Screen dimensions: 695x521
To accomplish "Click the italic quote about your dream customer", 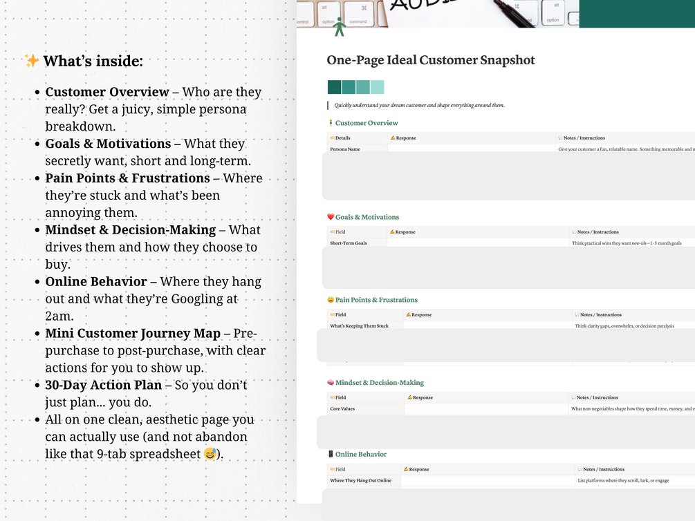I will pos(419,105).
